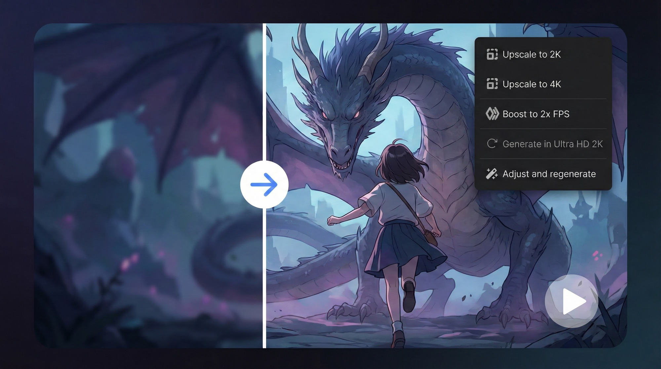Choose the Upscale to 4K option text
The height and width of the screenshot is (369, 661).
tap(531, 84)
